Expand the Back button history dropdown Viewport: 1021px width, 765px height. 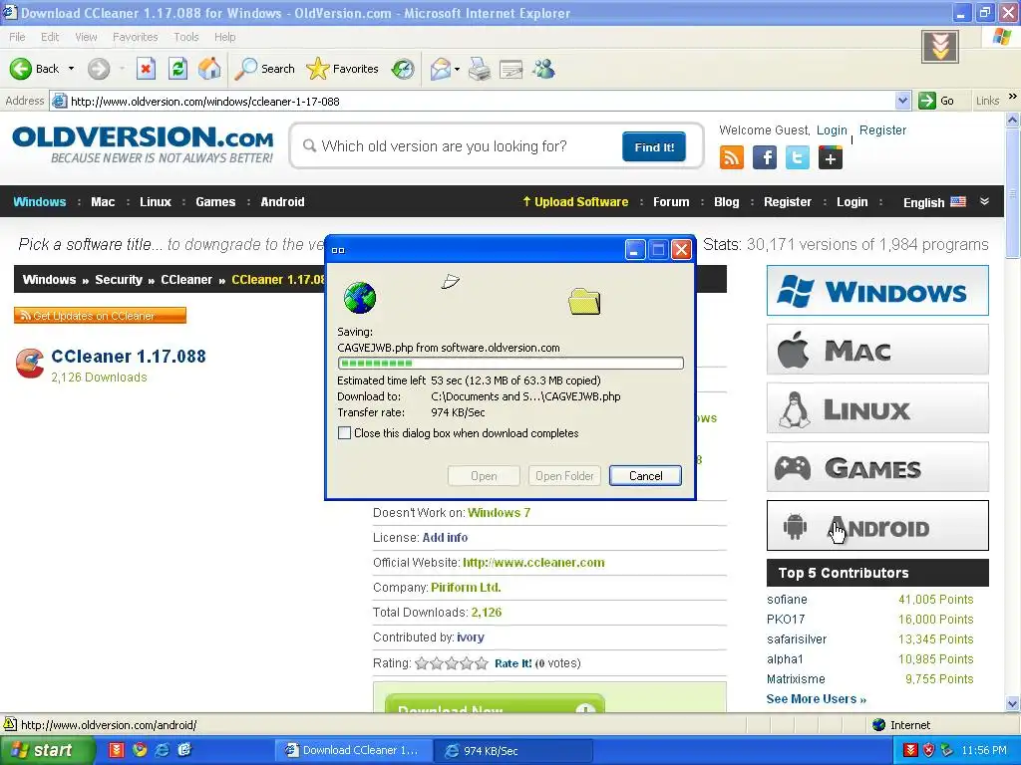(71, 69)
